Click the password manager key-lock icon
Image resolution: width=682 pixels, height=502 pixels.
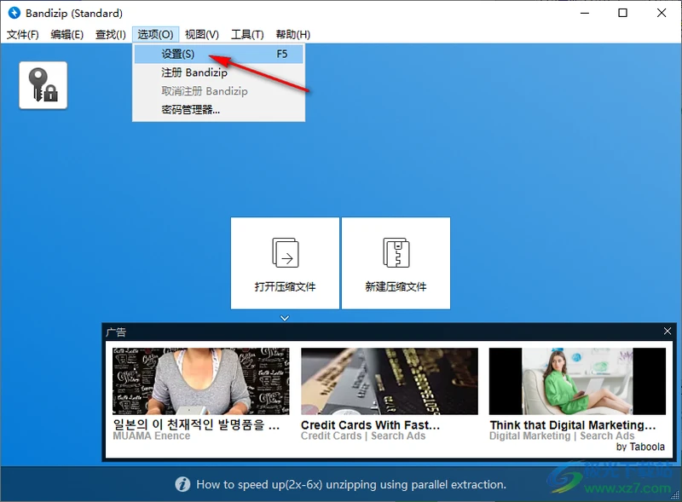tap(43, 85)
